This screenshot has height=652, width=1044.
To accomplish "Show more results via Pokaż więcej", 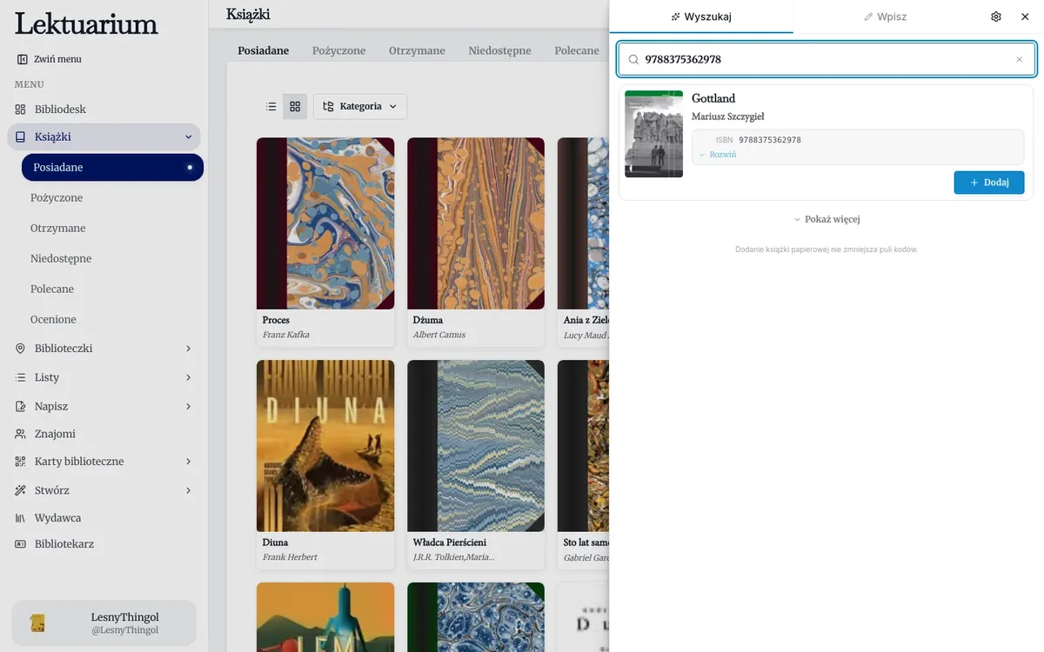I will coord(826,219).
